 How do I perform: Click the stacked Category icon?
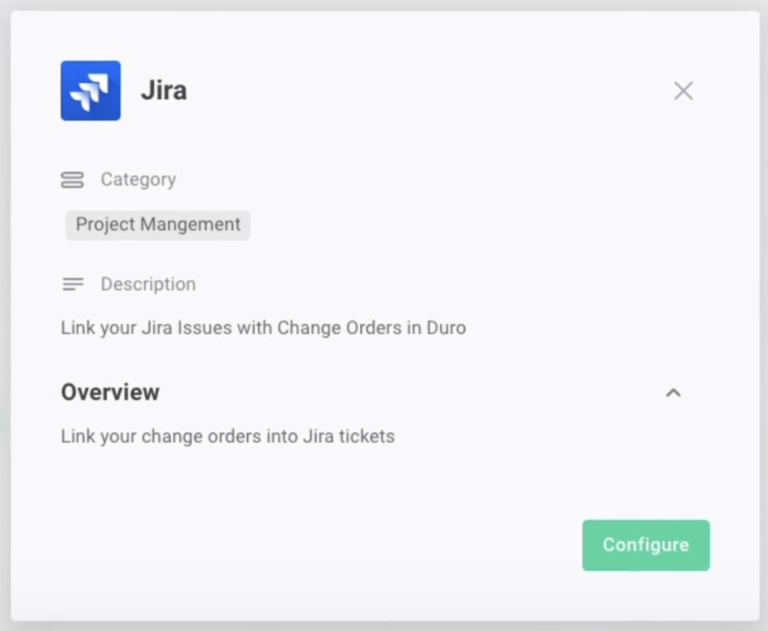point(72,180)
